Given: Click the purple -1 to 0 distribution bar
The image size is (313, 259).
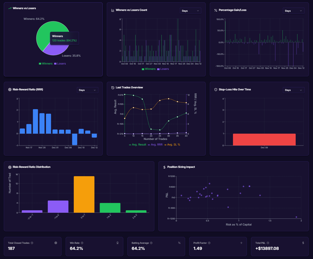Looking at the screenshot, I should coord(58,206).
